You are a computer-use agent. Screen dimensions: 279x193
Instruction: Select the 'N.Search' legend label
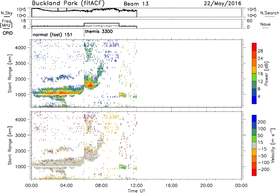click(x=269, y=13)
